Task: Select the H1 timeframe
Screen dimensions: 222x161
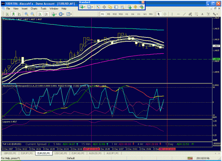Action: pyautogui.click(x=127, y=14)
